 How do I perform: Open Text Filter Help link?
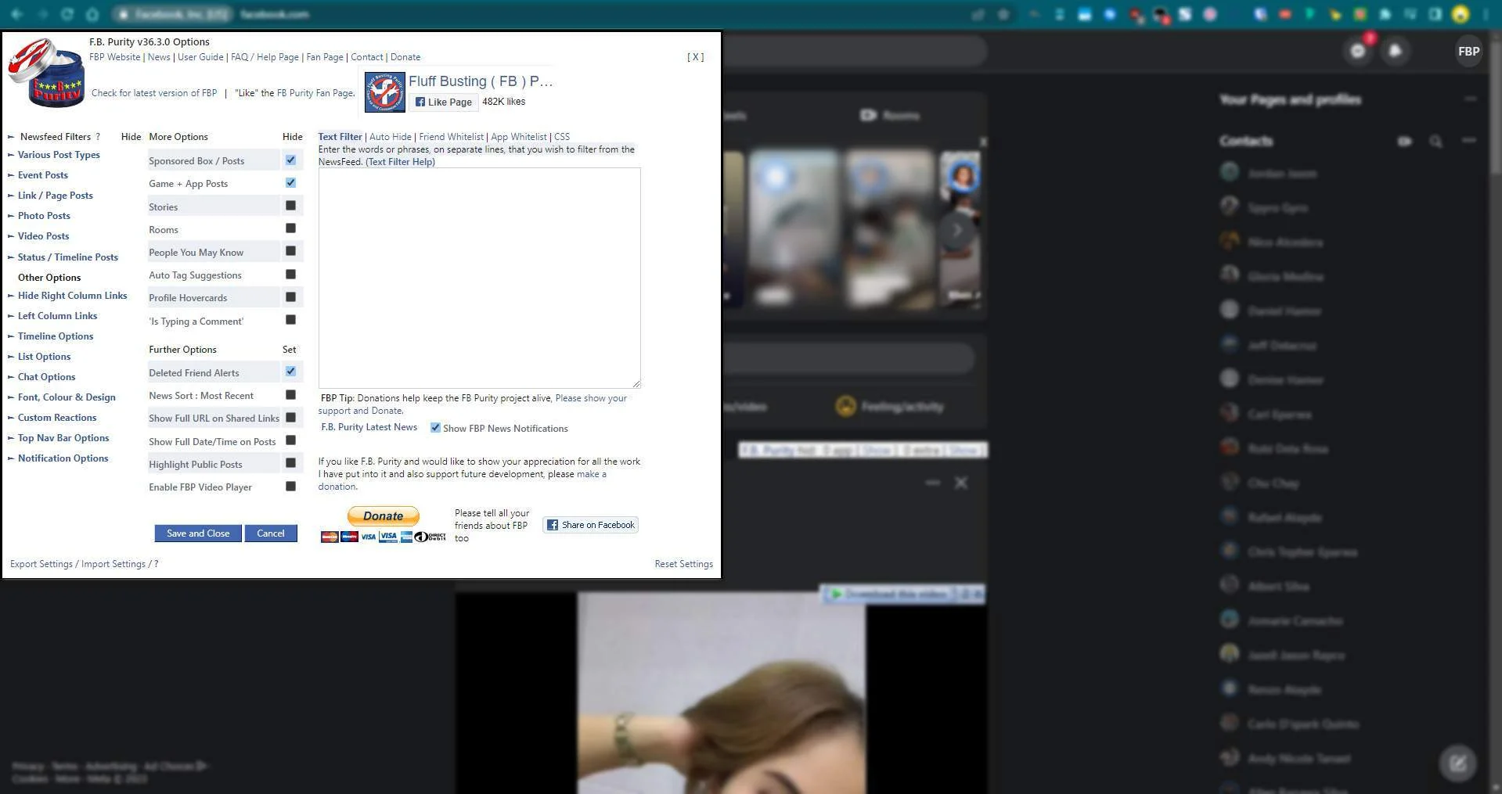click(x=400, y=162)
